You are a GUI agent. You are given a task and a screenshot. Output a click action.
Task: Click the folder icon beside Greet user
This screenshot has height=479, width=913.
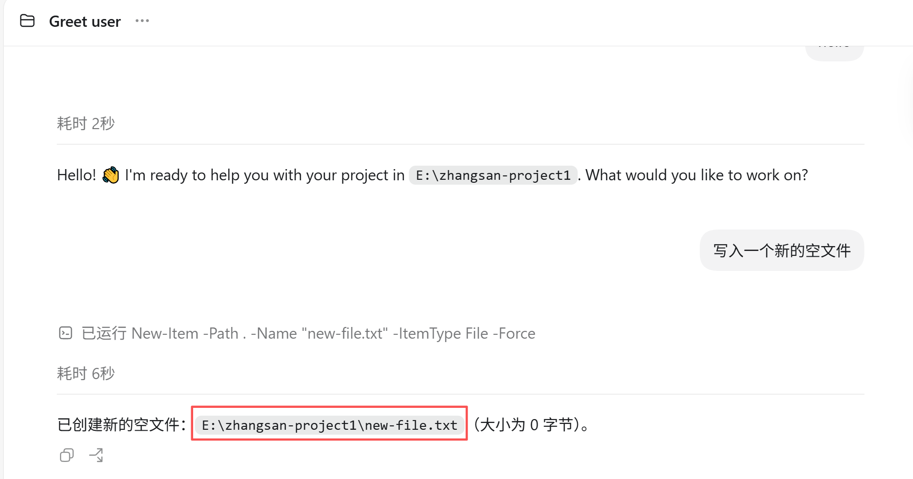pos(27,21)
